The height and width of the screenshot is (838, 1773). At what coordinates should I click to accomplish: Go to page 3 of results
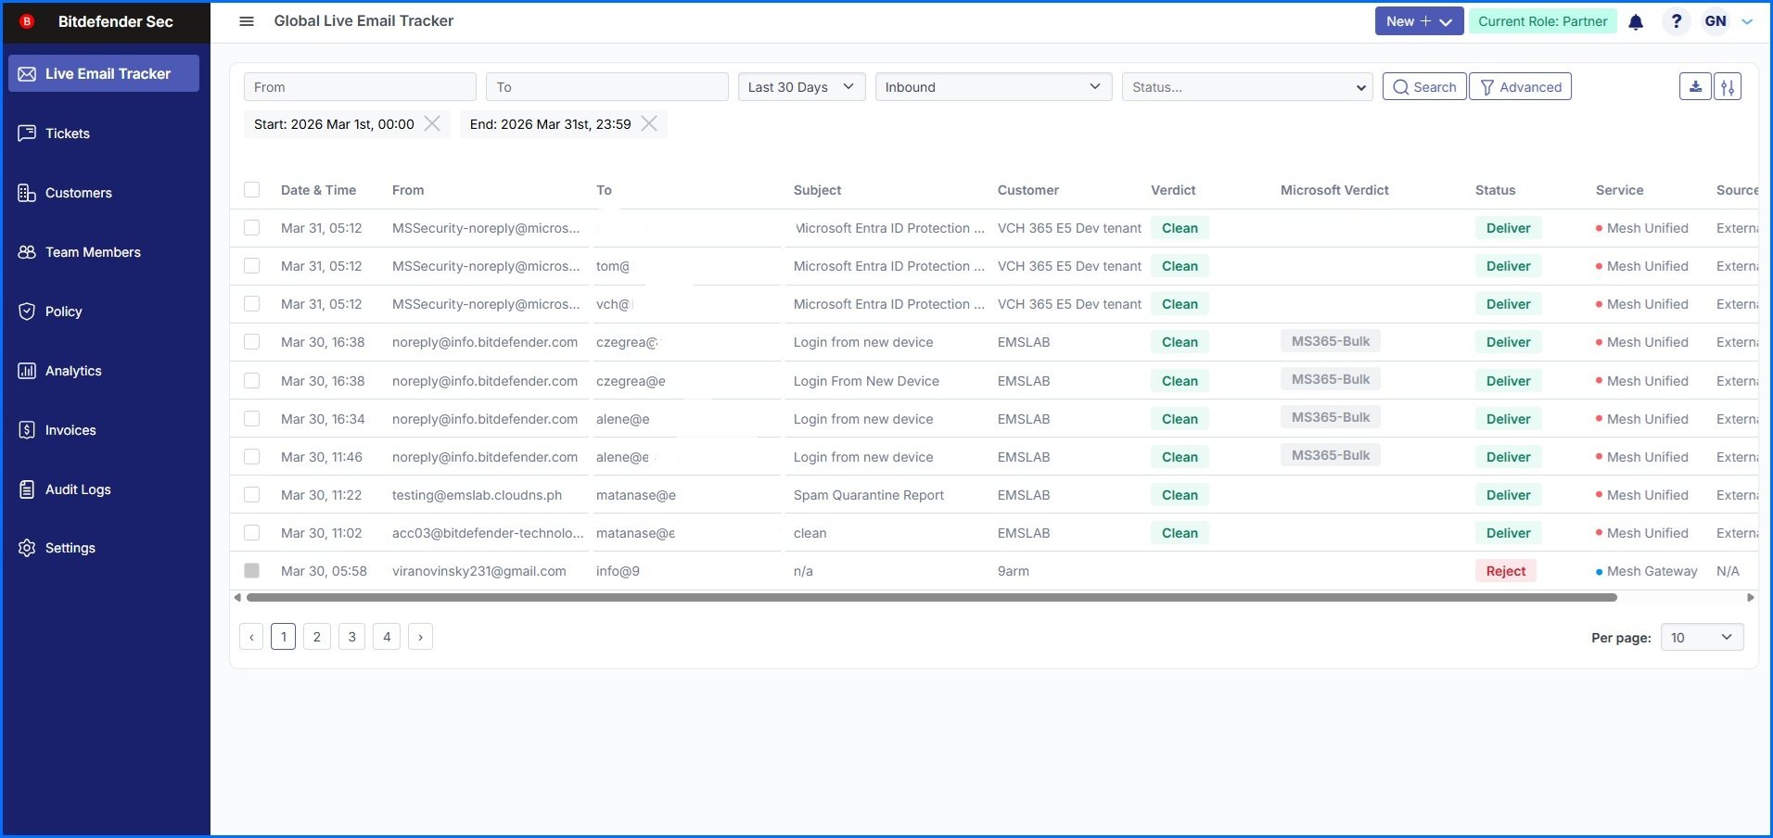coord(351,637)
